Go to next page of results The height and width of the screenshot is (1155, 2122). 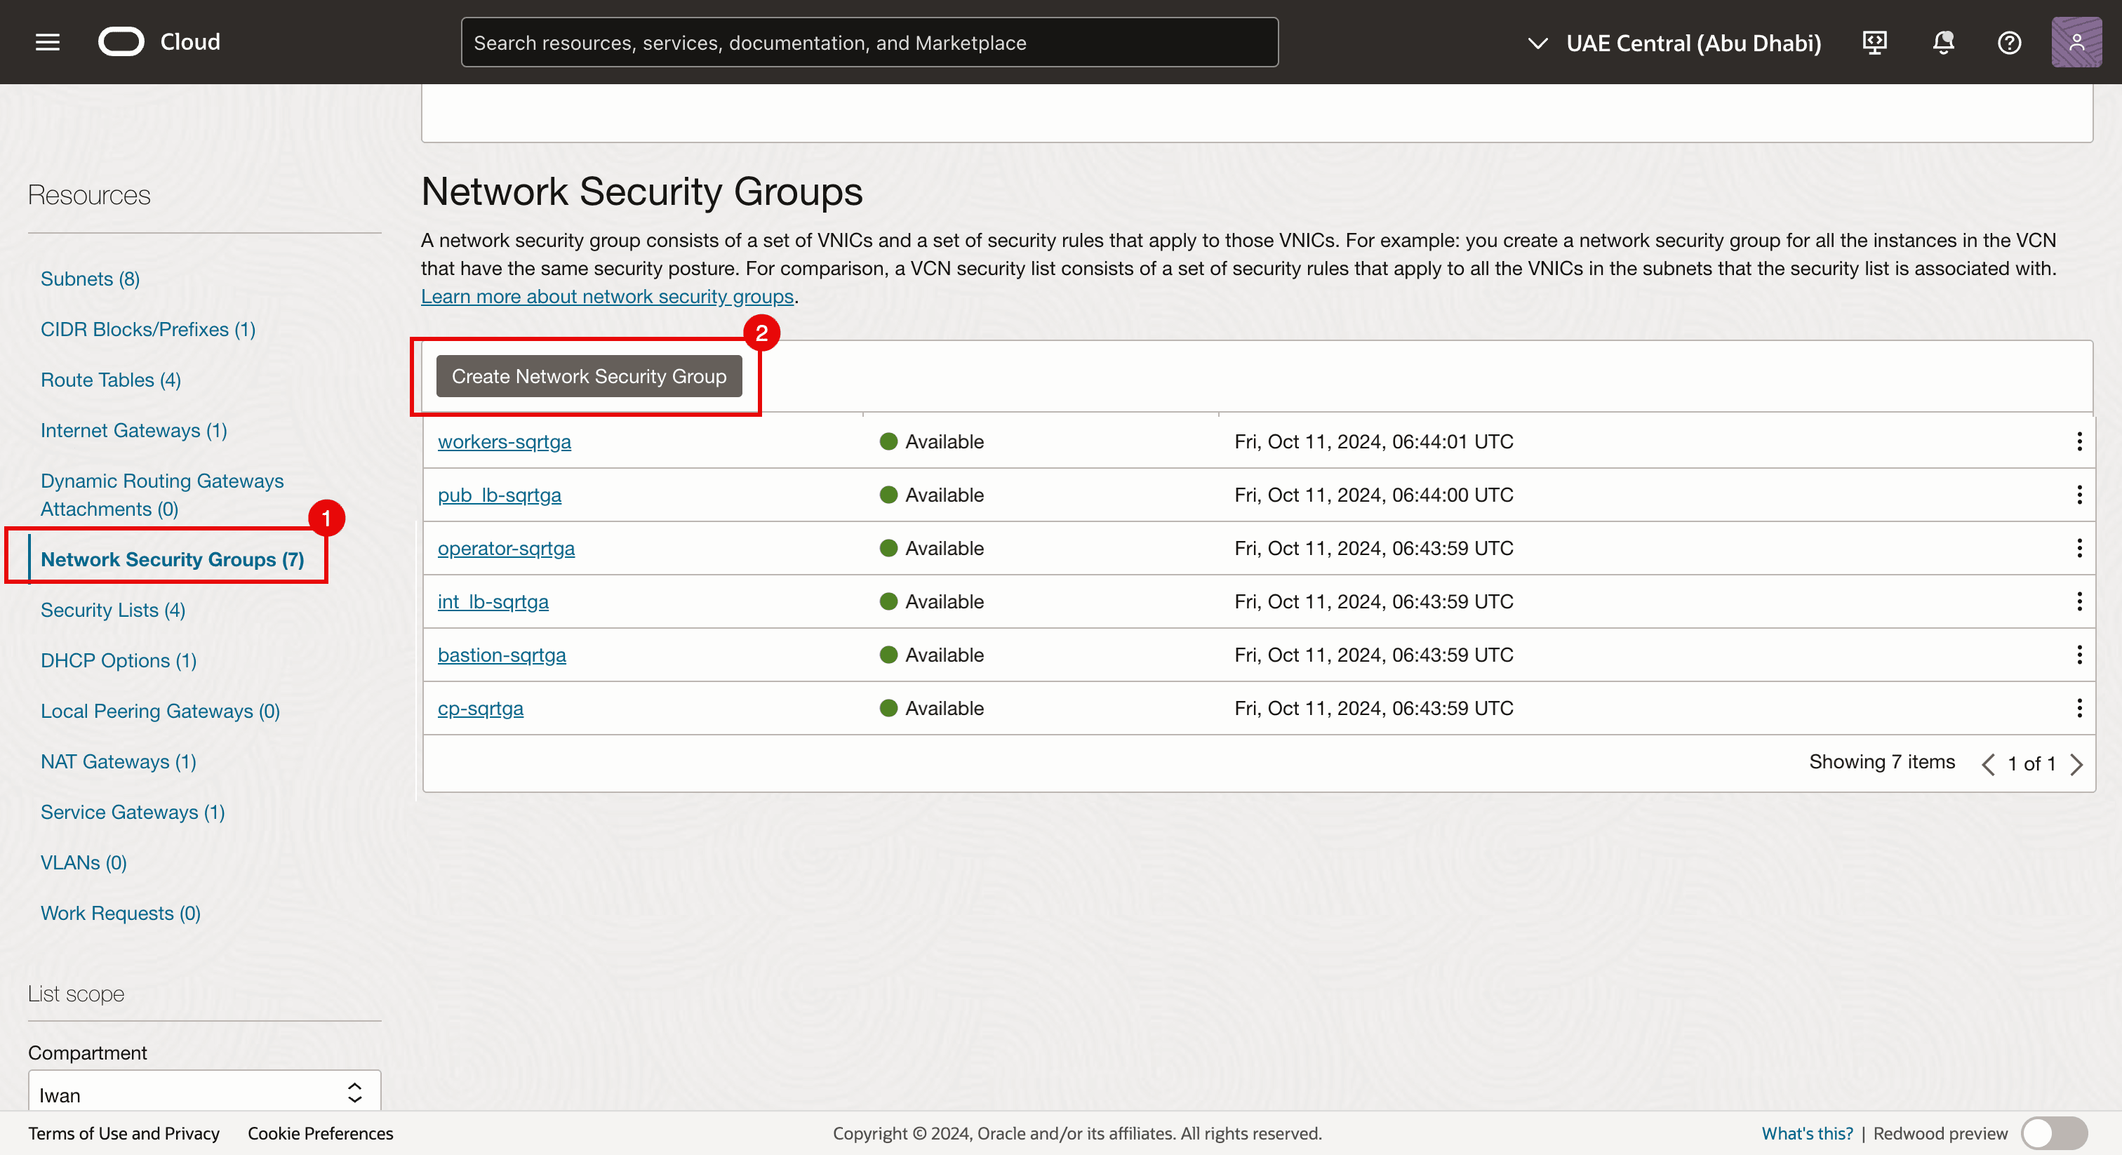pyautogui.click(x=2076, y=765)
